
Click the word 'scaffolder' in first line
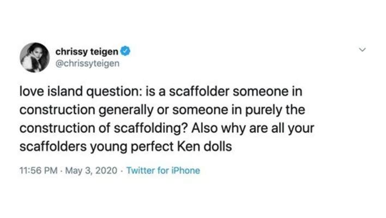[199, 91]
